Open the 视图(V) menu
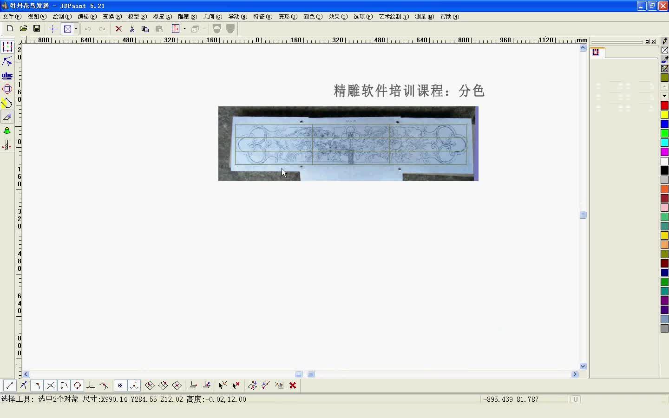This screenshot has width=669, height=418. click(x=37, y=17)
